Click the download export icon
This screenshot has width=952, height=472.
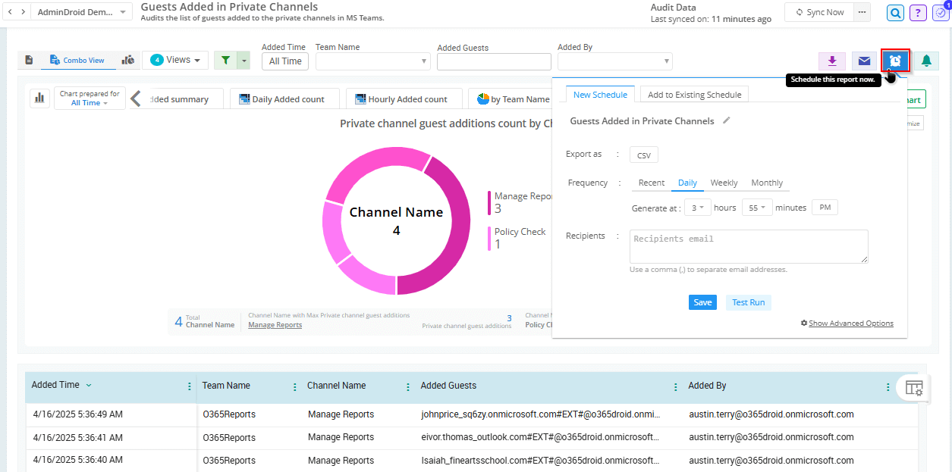832,61
